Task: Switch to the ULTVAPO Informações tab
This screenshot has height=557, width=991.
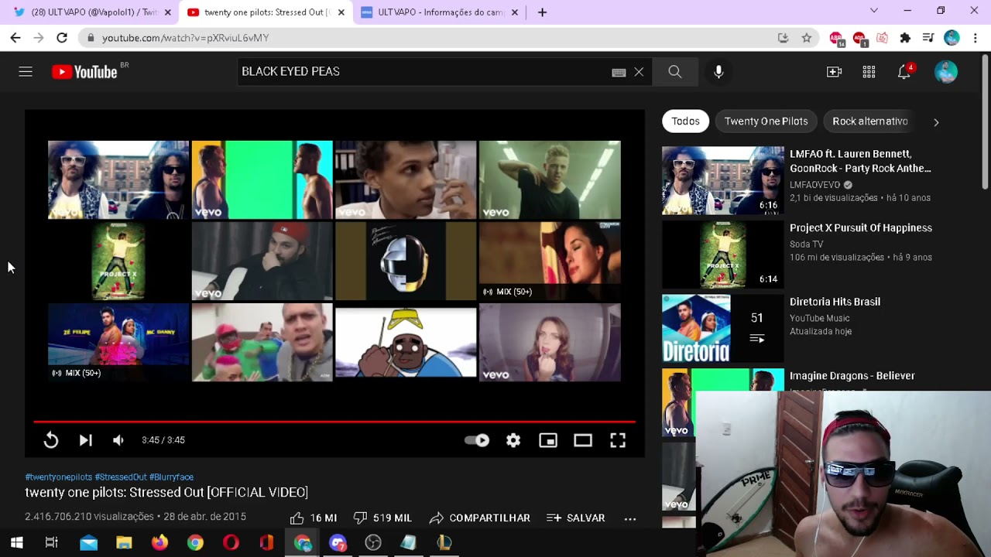Action: (440, 12)
